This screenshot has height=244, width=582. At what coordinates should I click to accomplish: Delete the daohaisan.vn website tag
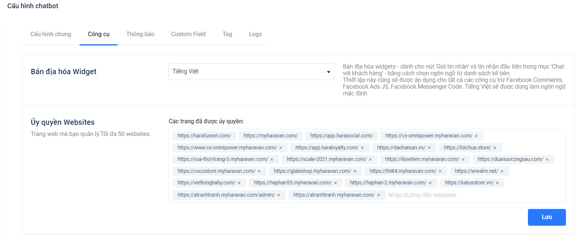[429, 148]
